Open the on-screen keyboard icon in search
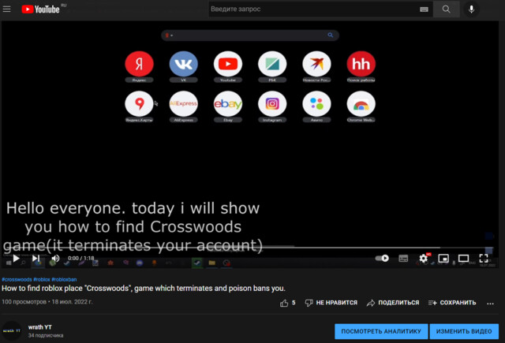The width and height of the screenshot is (505, 343). 424,9
